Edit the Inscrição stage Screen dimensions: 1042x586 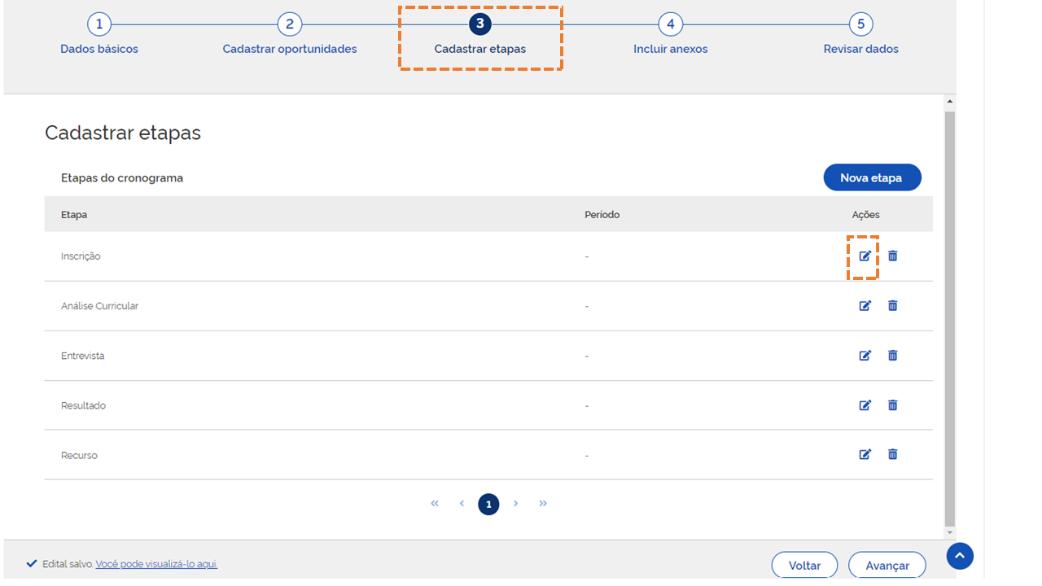(865, 256)
